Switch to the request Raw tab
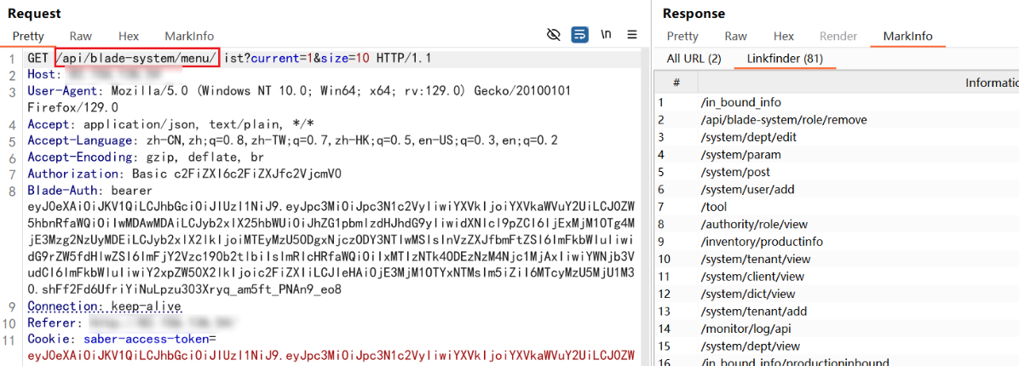 coord(81,37)
